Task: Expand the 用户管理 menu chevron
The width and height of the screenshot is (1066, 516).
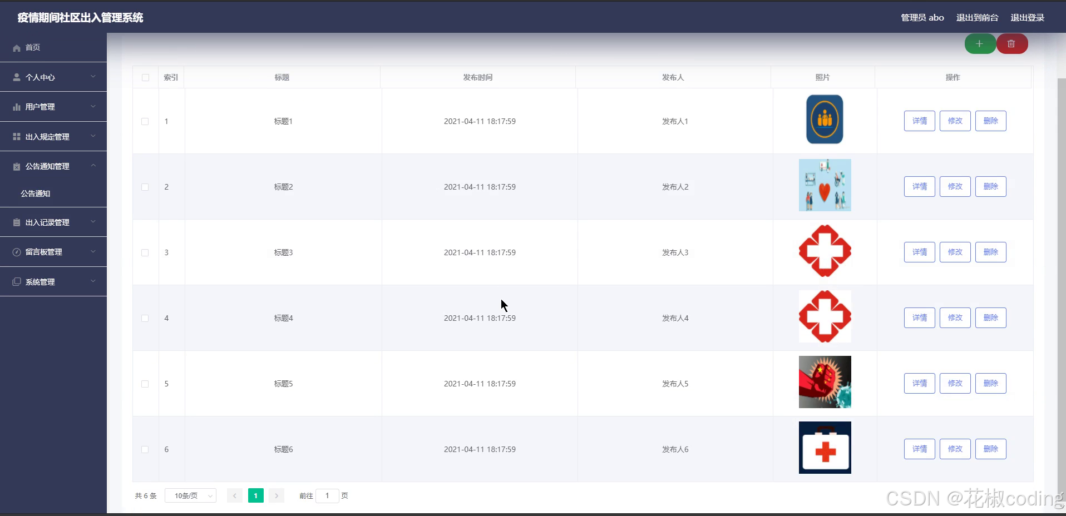Action: click(93, 106)
